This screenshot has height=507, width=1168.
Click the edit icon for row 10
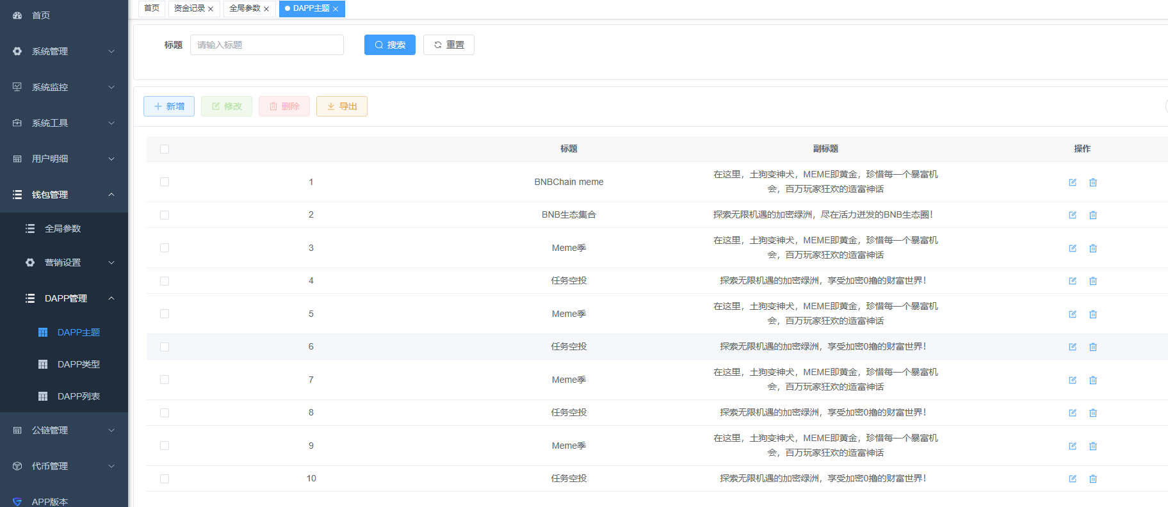(1073, 479)
